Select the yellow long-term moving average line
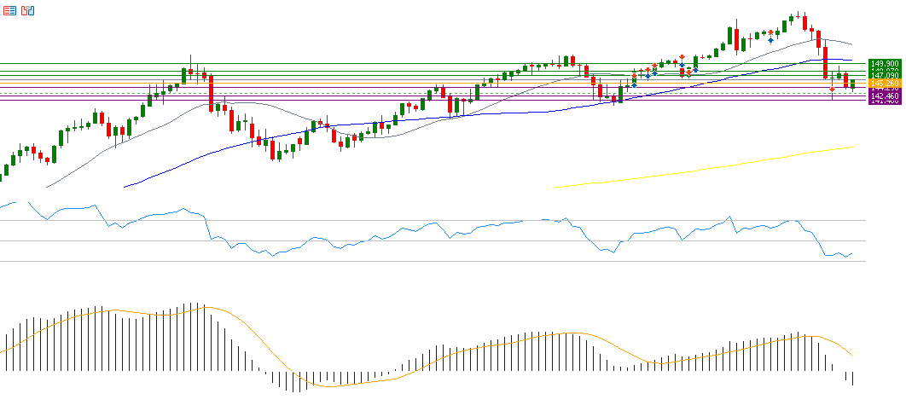Screen dimensions: 906x417 click(x=682, y=171)
